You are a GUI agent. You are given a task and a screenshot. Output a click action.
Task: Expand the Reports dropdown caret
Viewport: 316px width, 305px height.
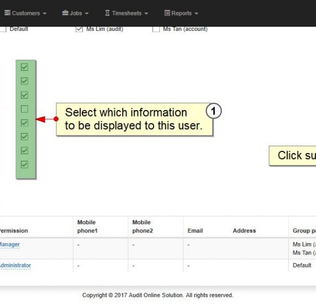click(x=196, y=13)
